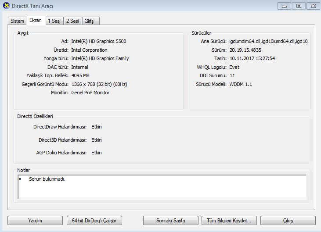Switch to the Sistem tab
Screen dimensions: 321x232
[x=17, y=21]
